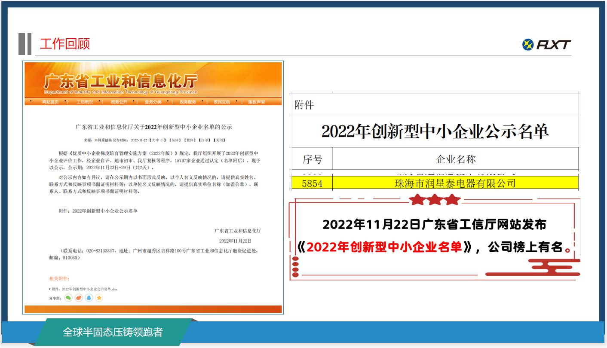Click the 打印 print link

pyautogui.click(x=204, y=140)
